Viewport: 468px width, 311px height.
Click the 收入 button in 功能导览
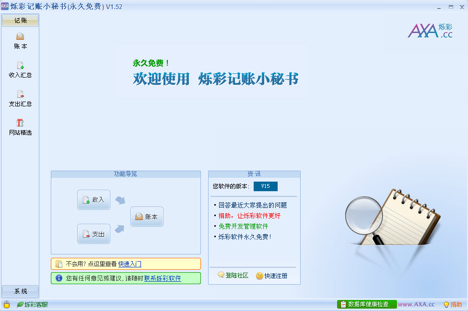[x=94, y=200]
